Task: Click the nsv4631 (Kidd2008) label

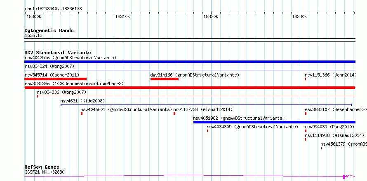Action: click(82, 101)
